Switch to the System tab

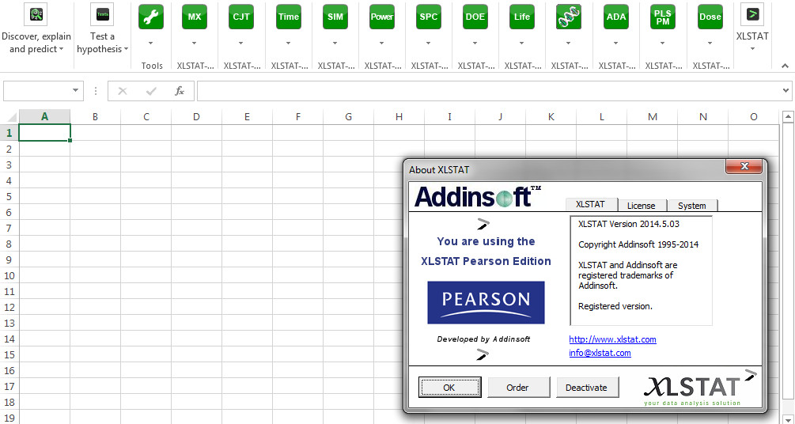pos(691,206)
